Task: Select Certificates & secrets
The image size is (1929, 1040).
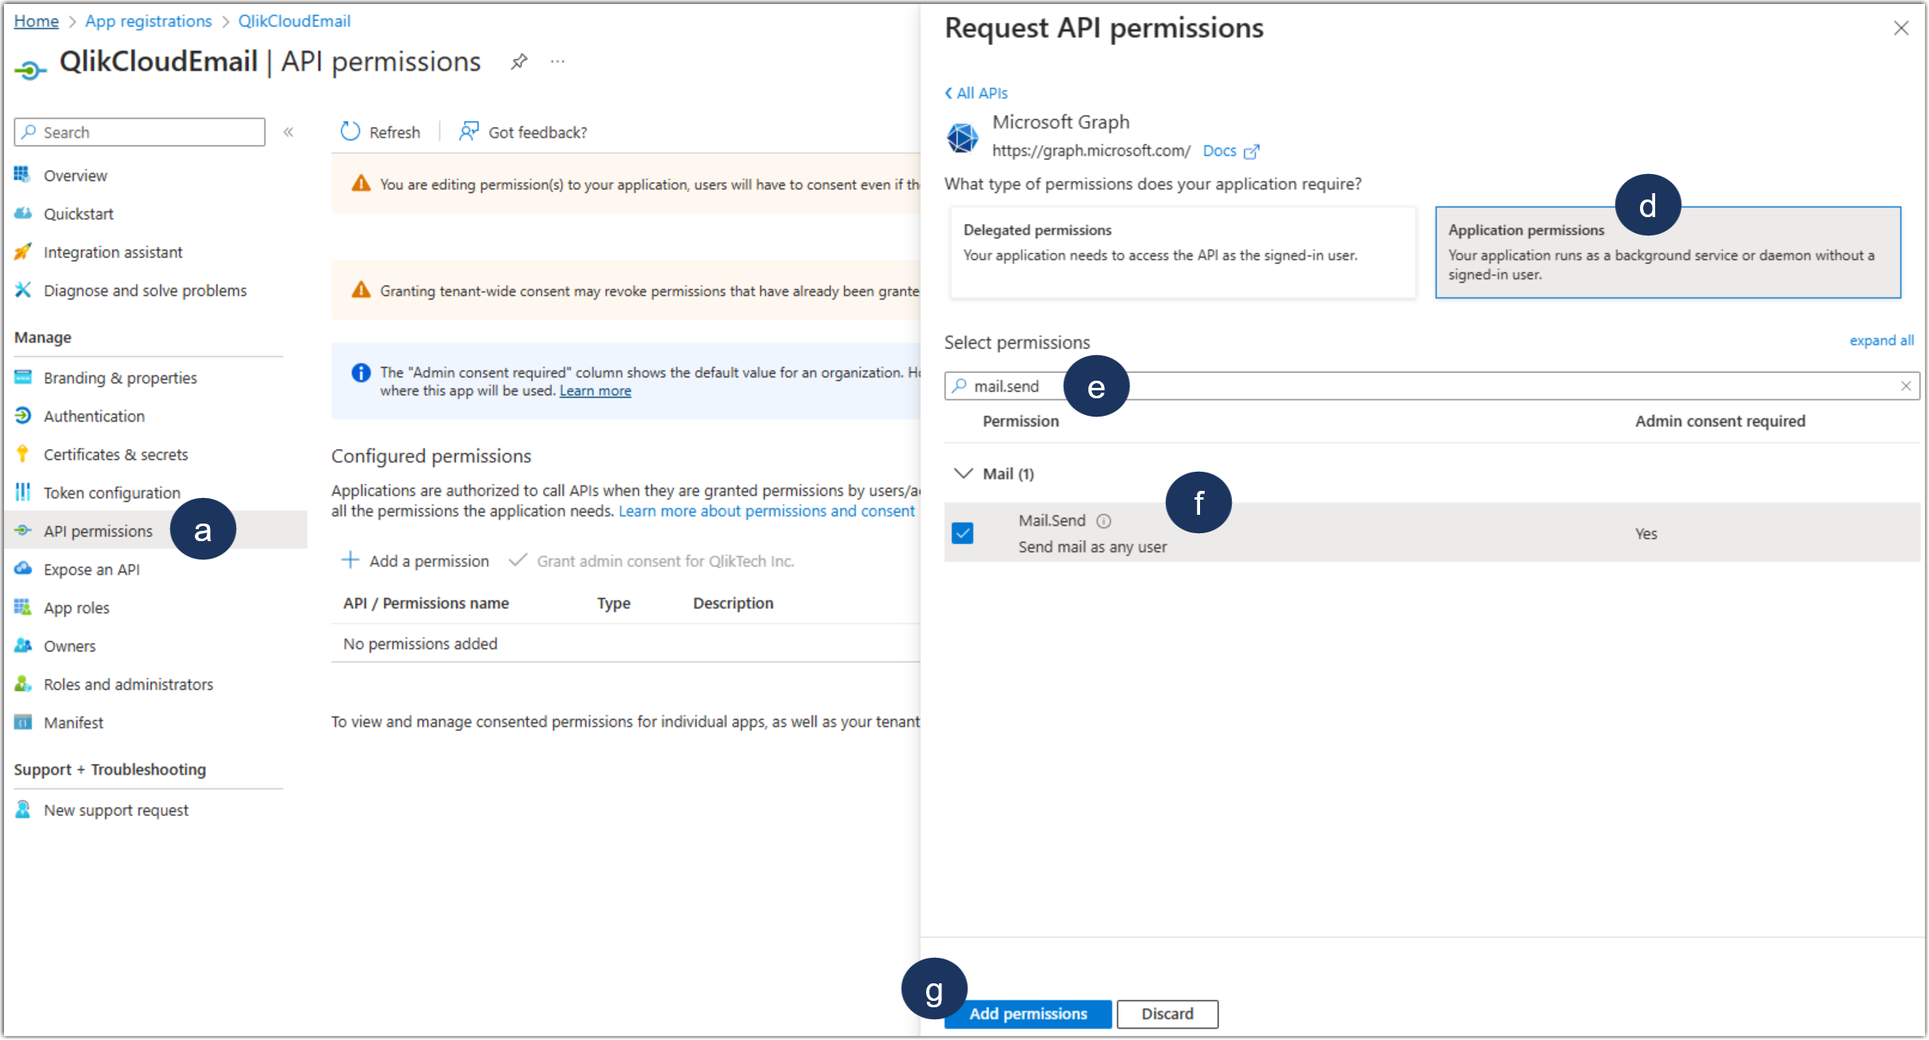Action: [116, 454]
